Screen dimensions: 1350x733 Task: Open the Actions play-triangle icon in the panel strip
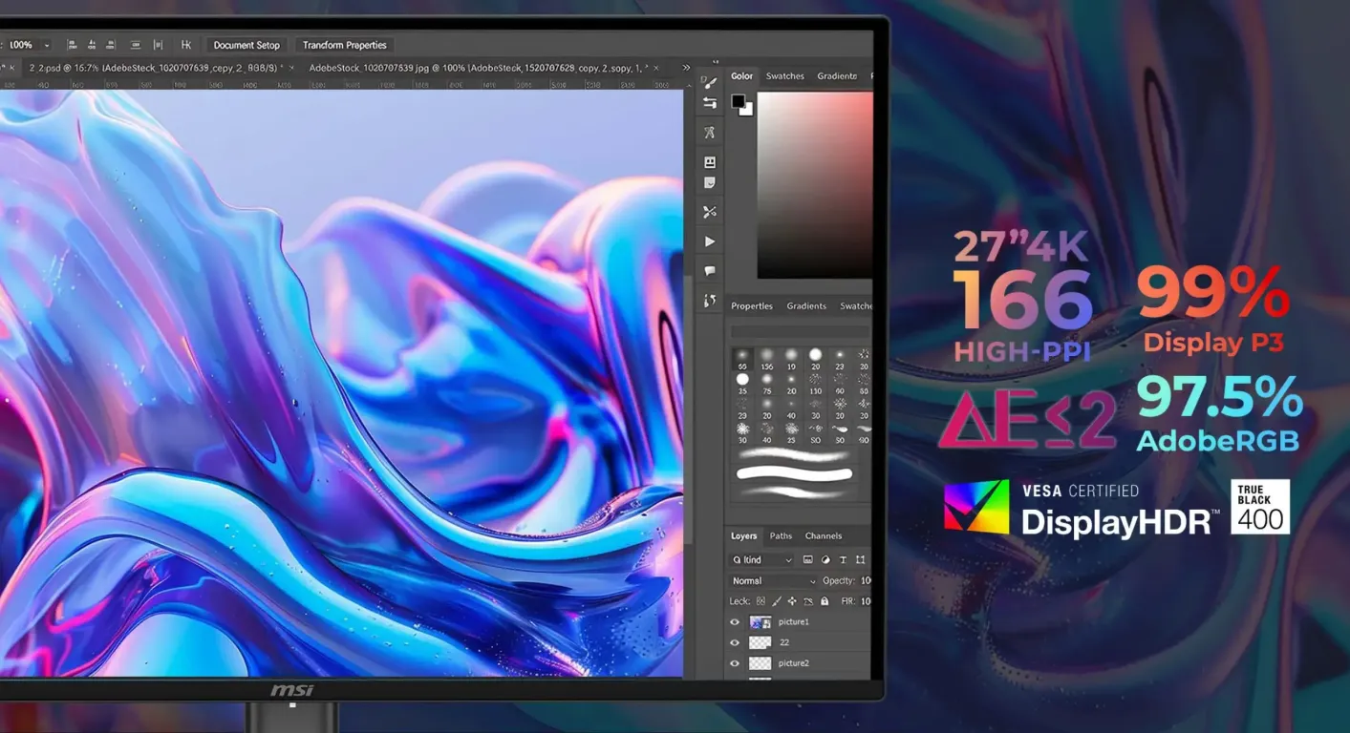(x=709, y=241)
